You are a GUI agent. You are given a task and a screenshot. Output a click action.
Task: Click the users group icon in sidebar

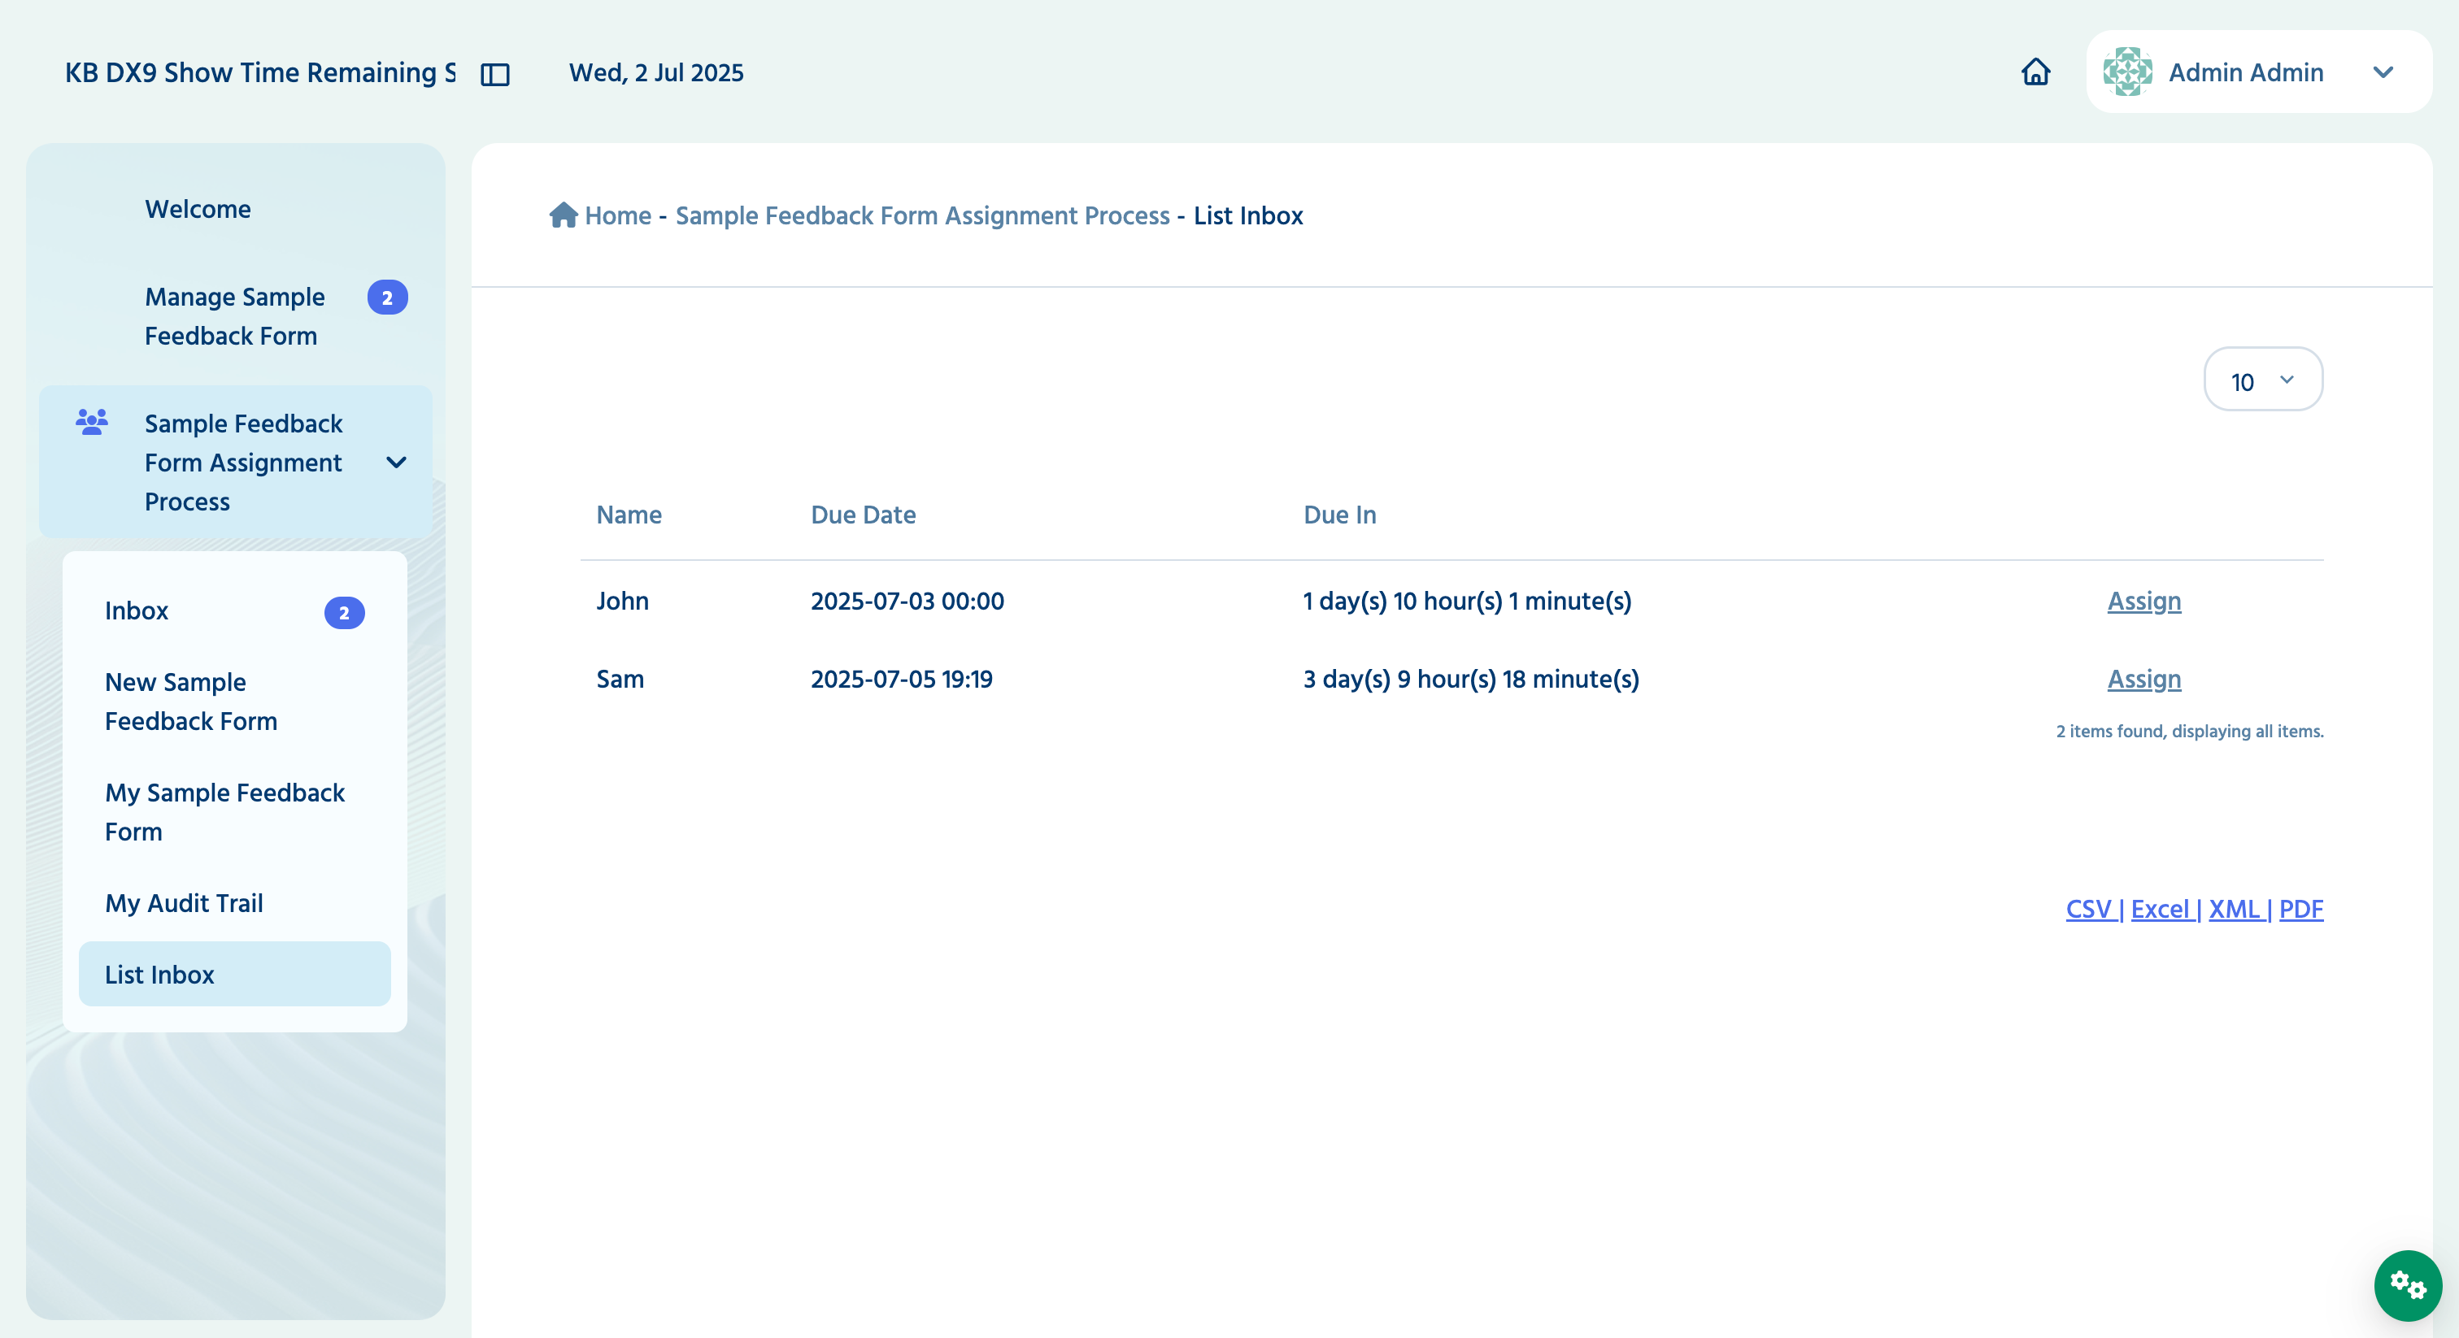92,422
